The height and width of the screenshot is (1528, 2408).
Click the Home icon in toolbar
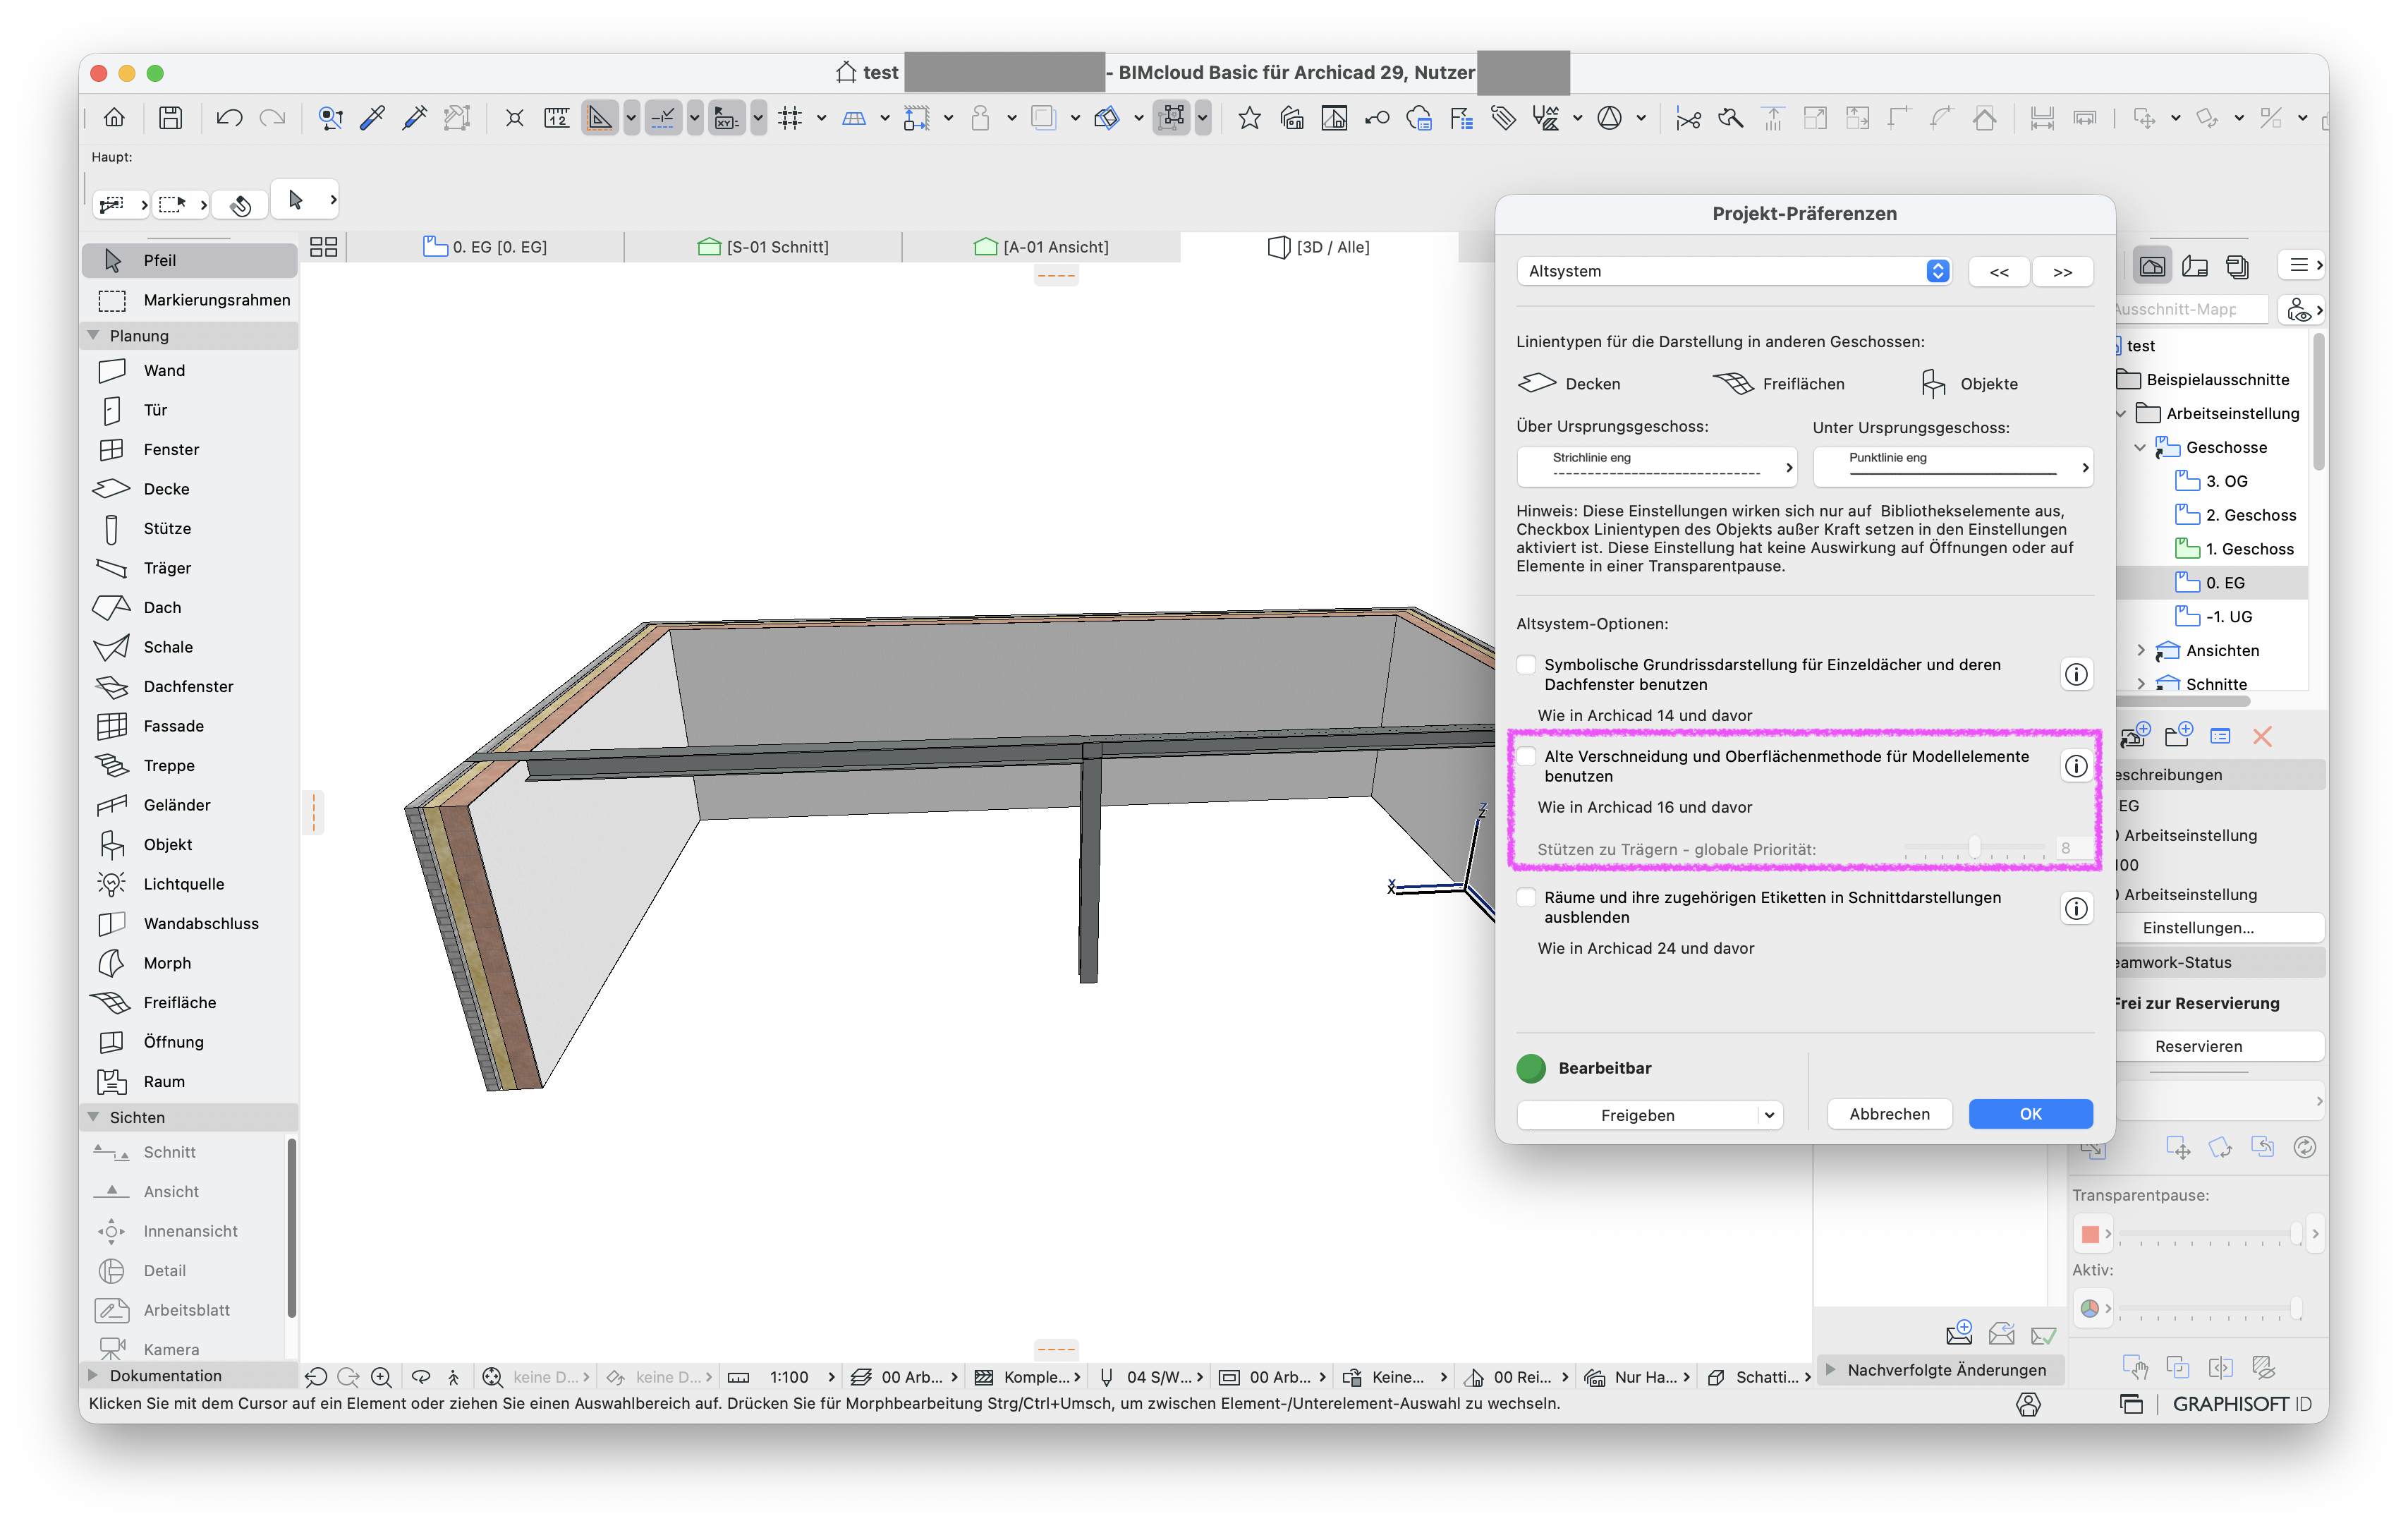(114, 118)
